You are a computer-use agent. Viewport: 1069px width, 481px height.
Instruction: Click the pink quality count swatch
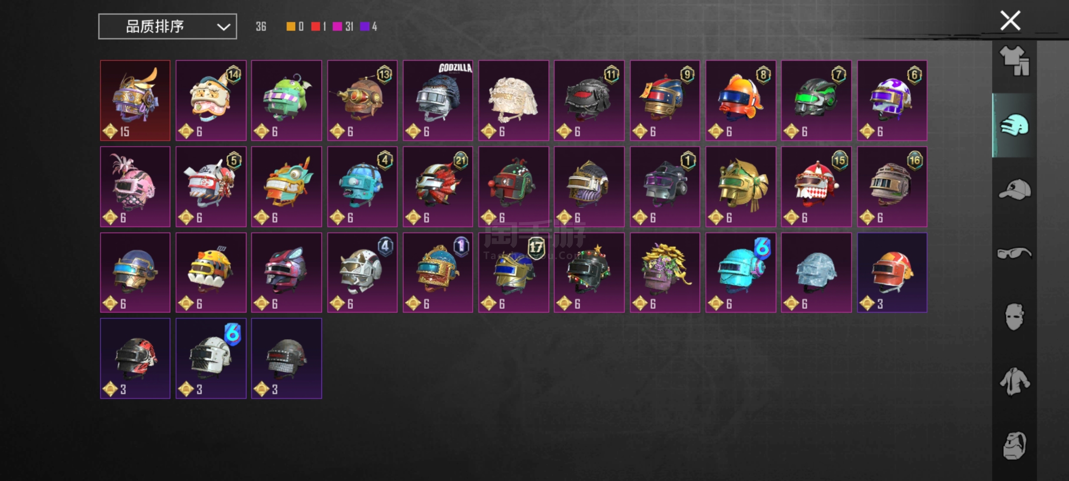click(x=337, y=27)
